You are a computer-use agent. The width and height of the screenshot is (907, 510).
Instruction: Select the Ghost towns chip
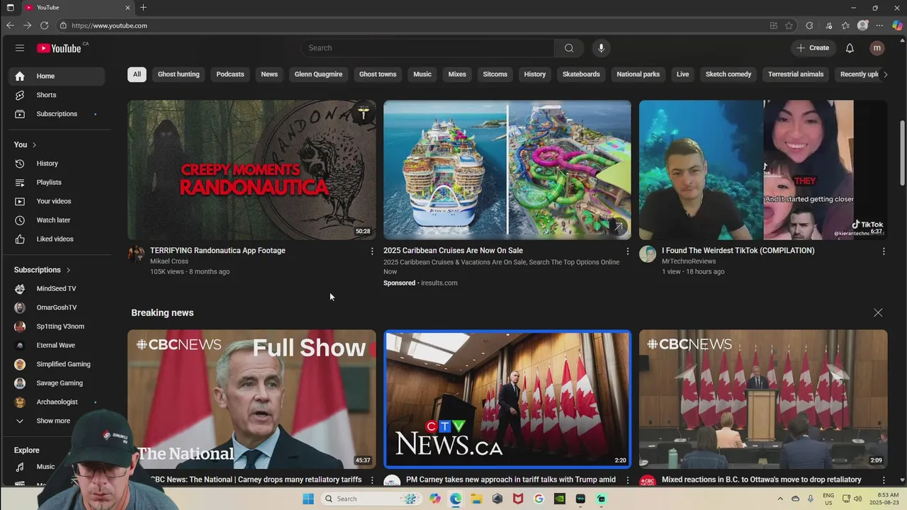[378, 74]
